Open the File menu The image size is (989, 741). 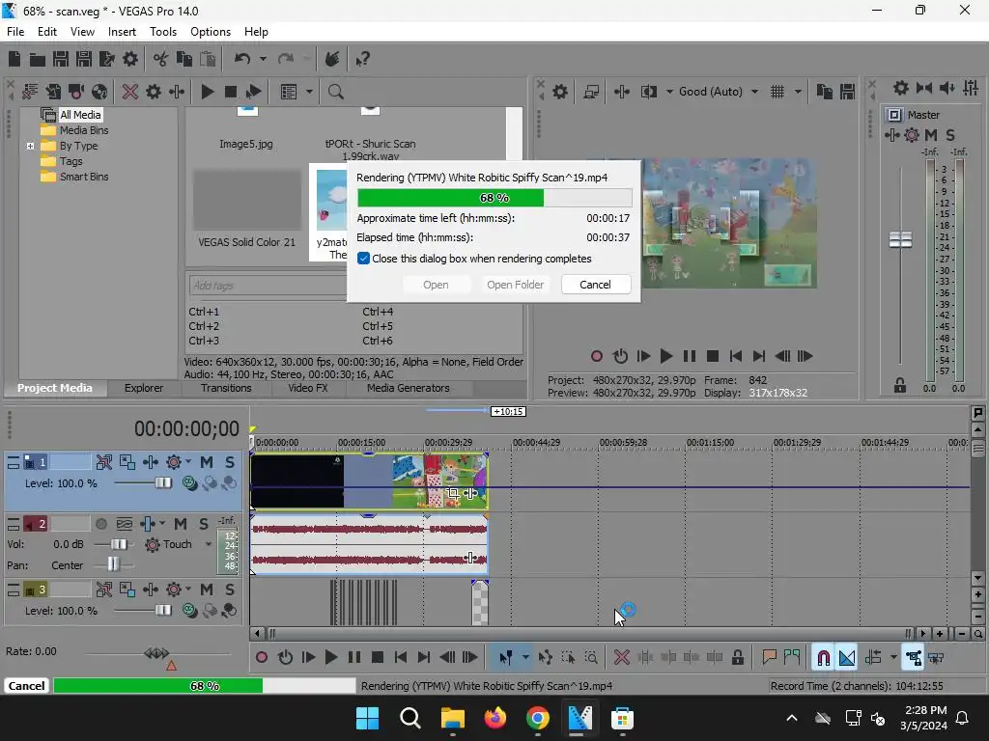tap(15, 32)
